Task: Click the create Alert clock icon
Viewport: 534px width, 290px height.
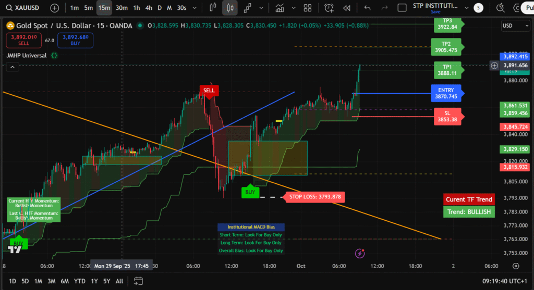Action: pos(329,8)
